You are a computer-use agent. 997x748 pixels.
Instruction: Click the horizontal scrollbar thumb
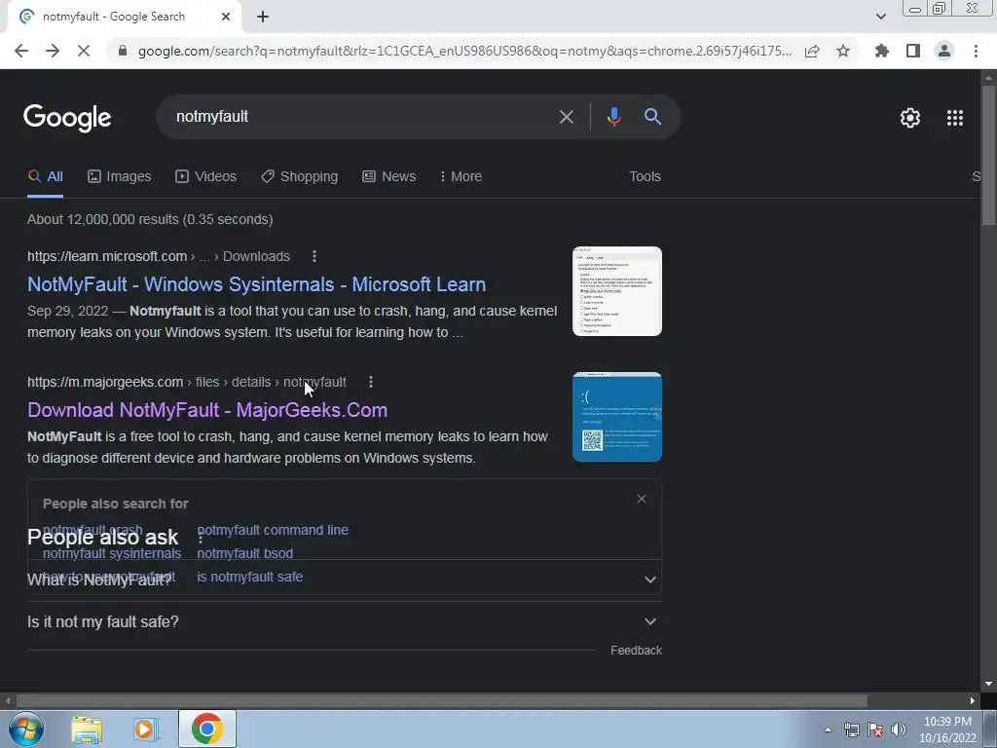coord(442,701)
